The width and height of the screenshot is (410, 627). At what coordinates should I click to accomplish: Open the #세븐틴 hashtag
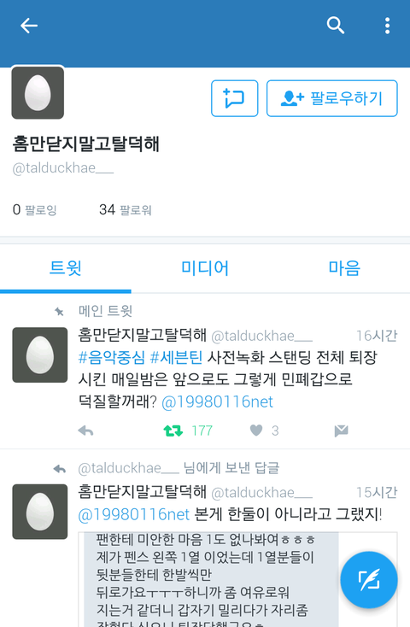(x=176, y=357)
